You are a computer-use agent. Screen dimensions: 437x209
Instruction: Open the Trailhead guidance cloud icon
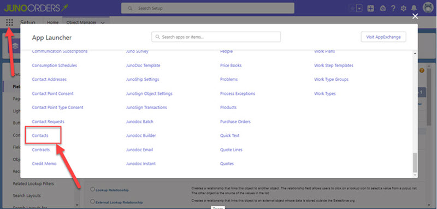click(383, 8)
